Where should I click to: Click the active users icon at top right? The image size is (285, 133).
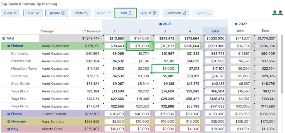tap(277, 13)
